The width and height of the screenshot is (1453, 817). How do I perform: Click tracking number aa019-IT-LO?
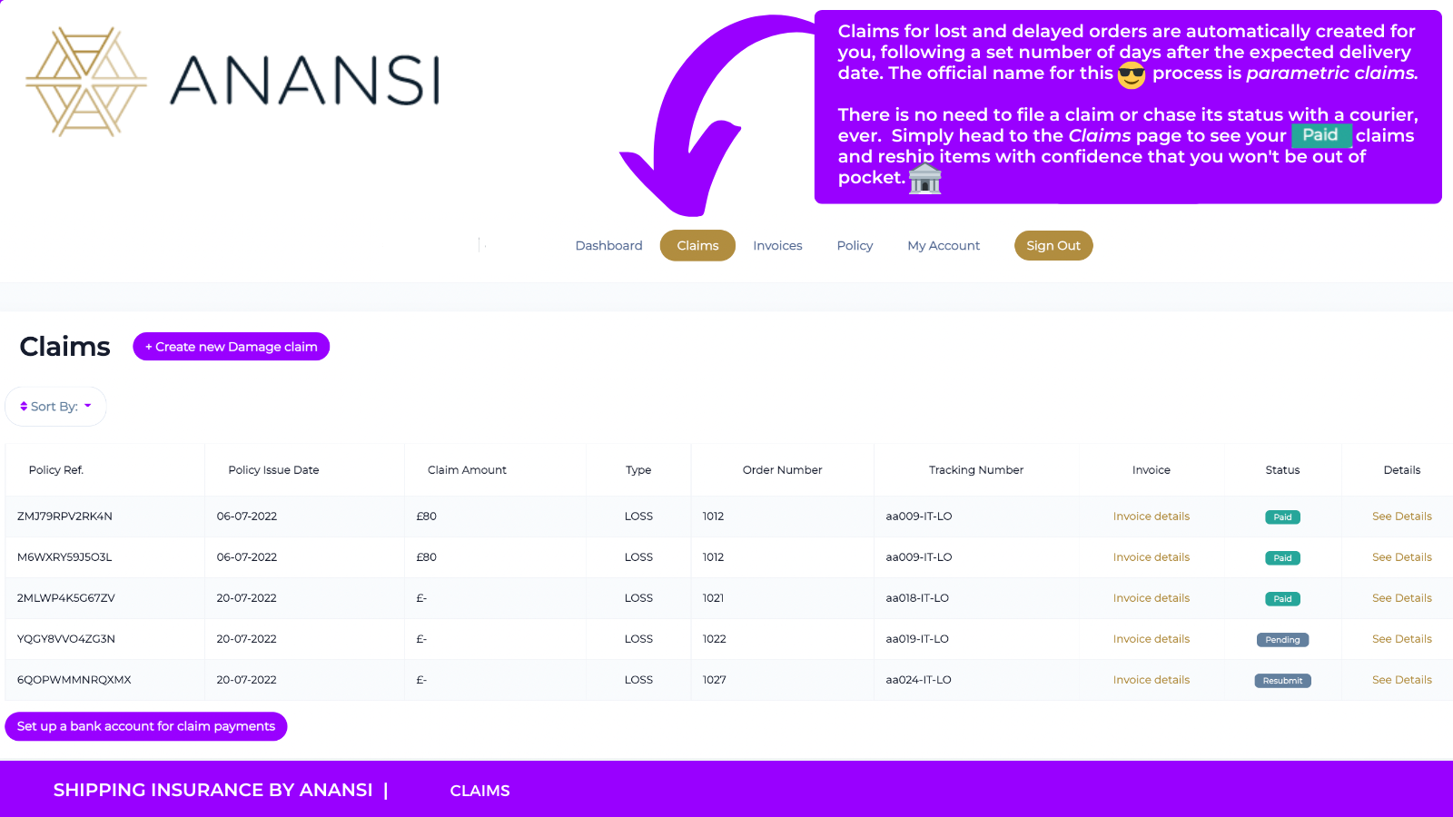pyautogui.click(x=917, y=639)
